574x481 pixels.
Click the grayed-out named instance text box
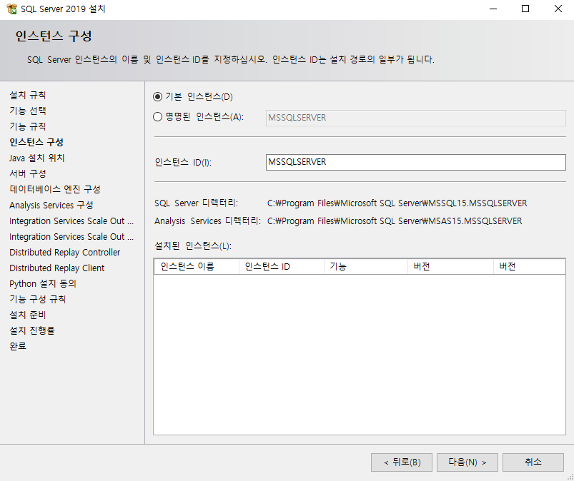coord(415,118)
